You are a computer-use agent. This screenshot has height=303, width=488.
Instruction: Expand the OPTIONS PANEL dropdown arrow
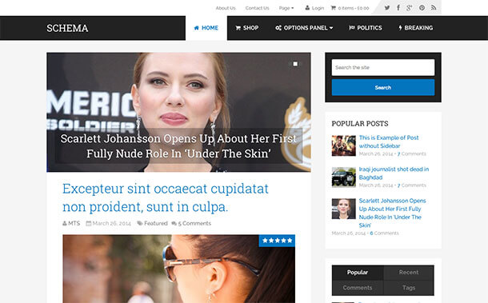331,28
